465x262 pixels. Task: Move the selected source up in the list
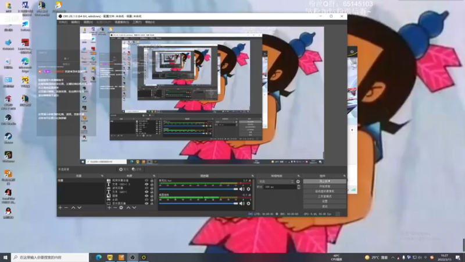(128, 208)
